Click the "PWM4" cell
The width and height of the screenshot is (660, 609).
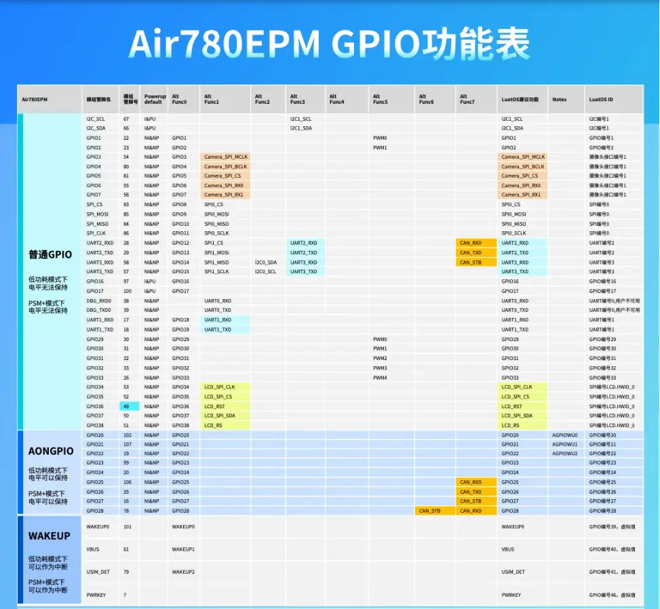pyautogui.click(x=380, y=378)
